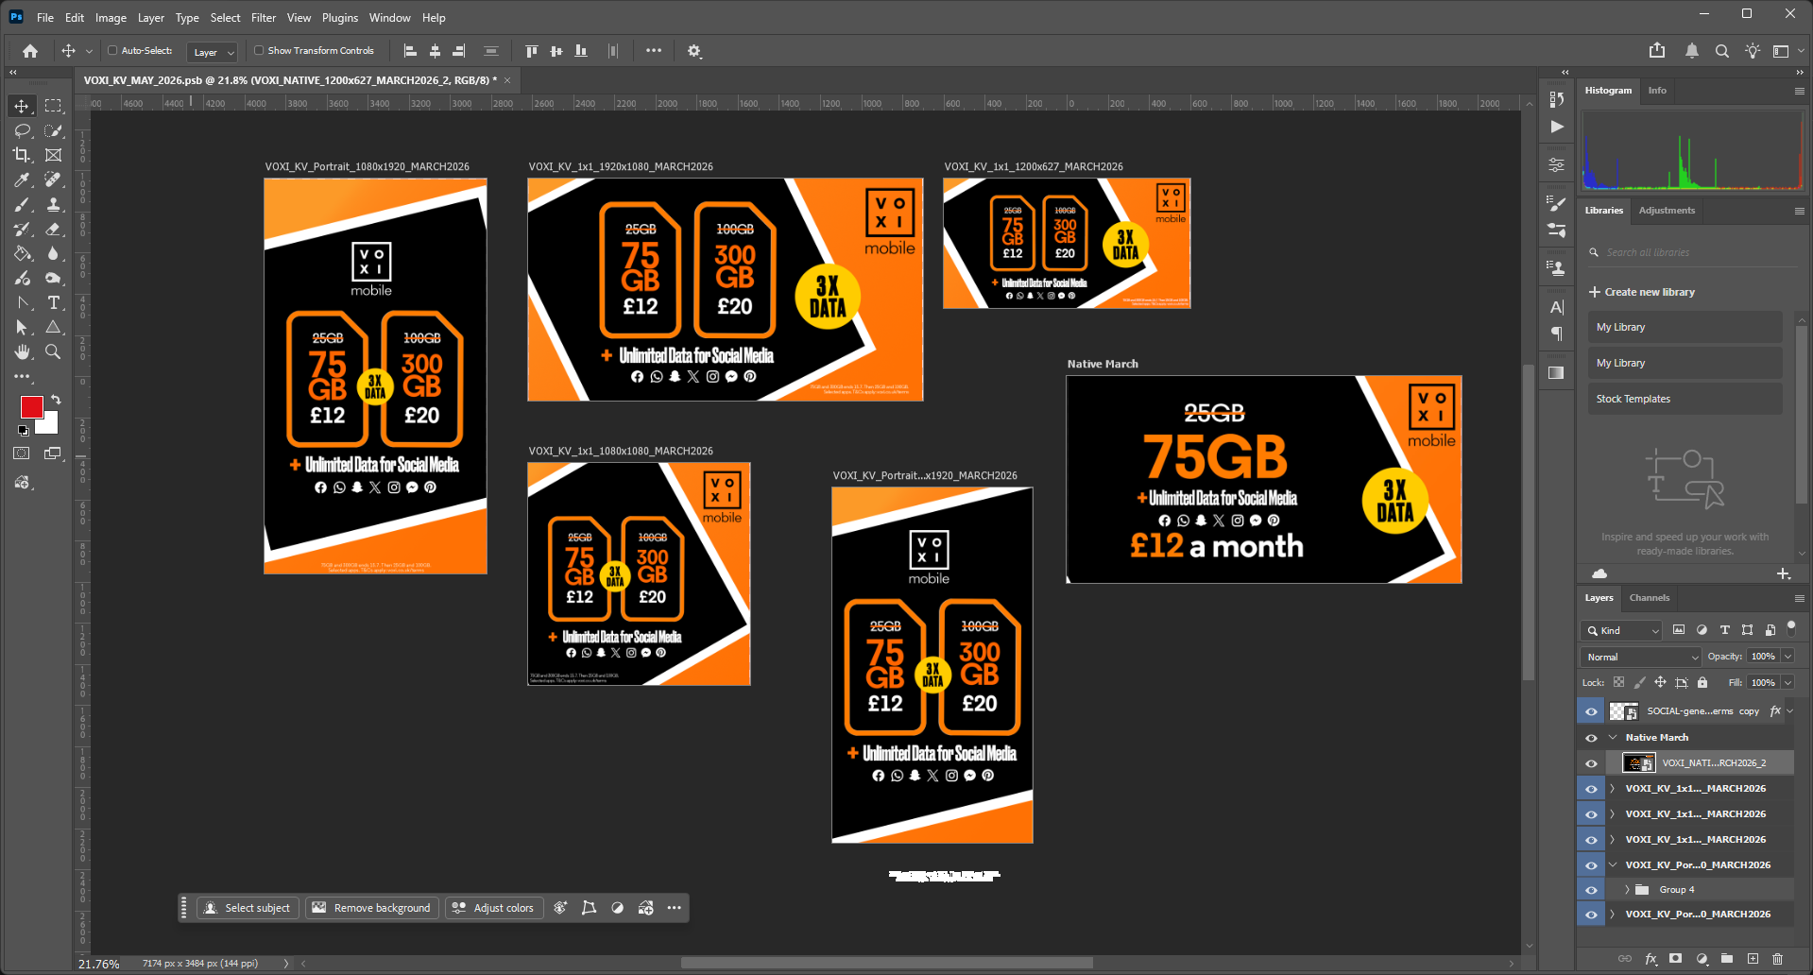This screenshot has width=1813, height=975.
Task: Select the Path Selection tool
Action: point(22,327)
